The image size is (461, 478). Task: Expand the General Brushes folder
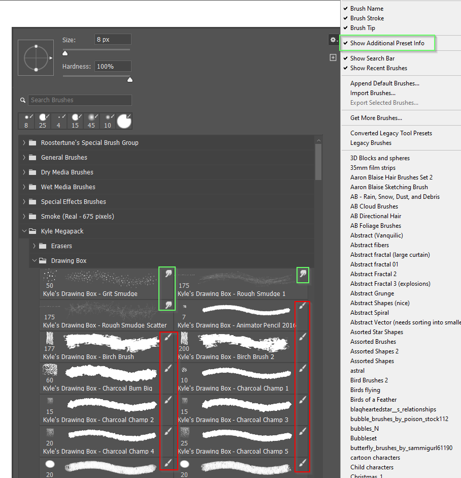coord(24,157)
